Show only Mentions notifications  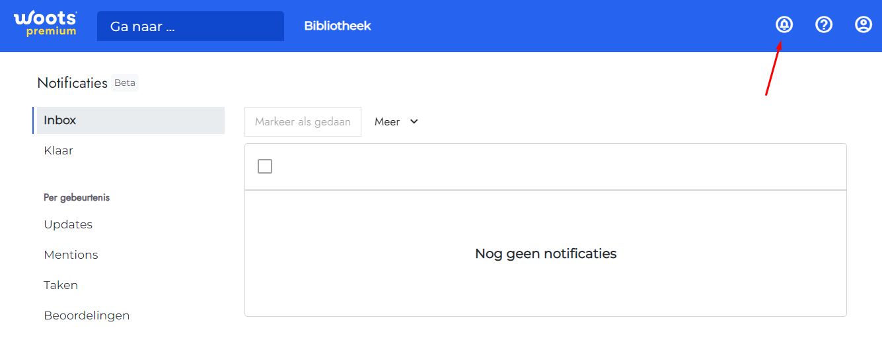71,255
